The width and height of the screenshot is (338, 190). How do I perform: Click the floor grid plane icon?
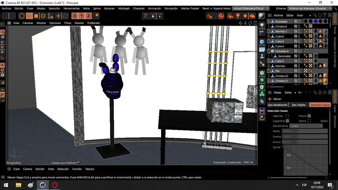tap(262, 49)
